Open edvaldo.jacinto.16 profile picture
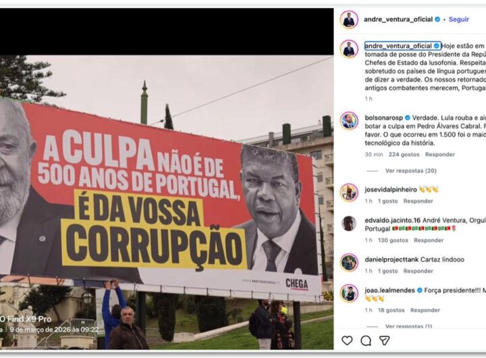 click(x=349, y=224)
